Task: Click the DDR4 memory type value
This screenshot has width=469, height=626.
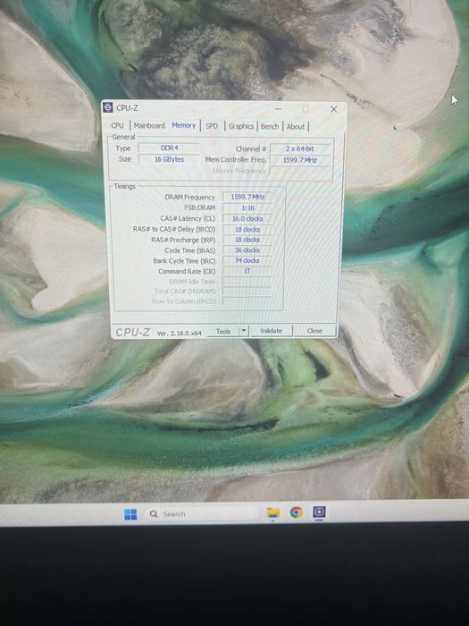Action: [x=169, y=148]
